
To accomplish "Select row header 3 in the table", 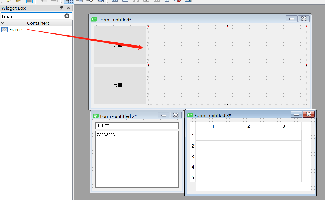I will coord(193,156).
